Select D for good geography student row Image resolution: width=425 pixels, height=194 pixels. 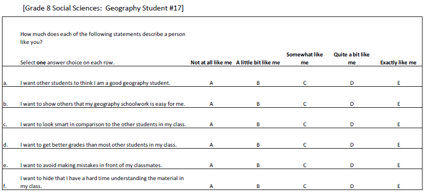point(351,83)
